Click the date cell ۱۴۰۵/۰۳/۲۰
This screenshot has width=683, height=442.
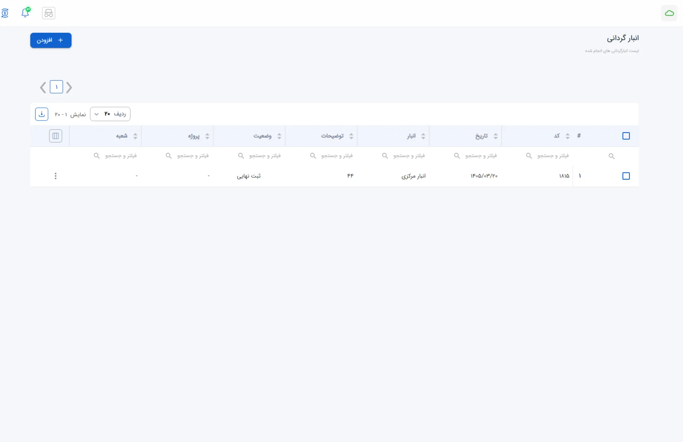click(x=484, y=176)
